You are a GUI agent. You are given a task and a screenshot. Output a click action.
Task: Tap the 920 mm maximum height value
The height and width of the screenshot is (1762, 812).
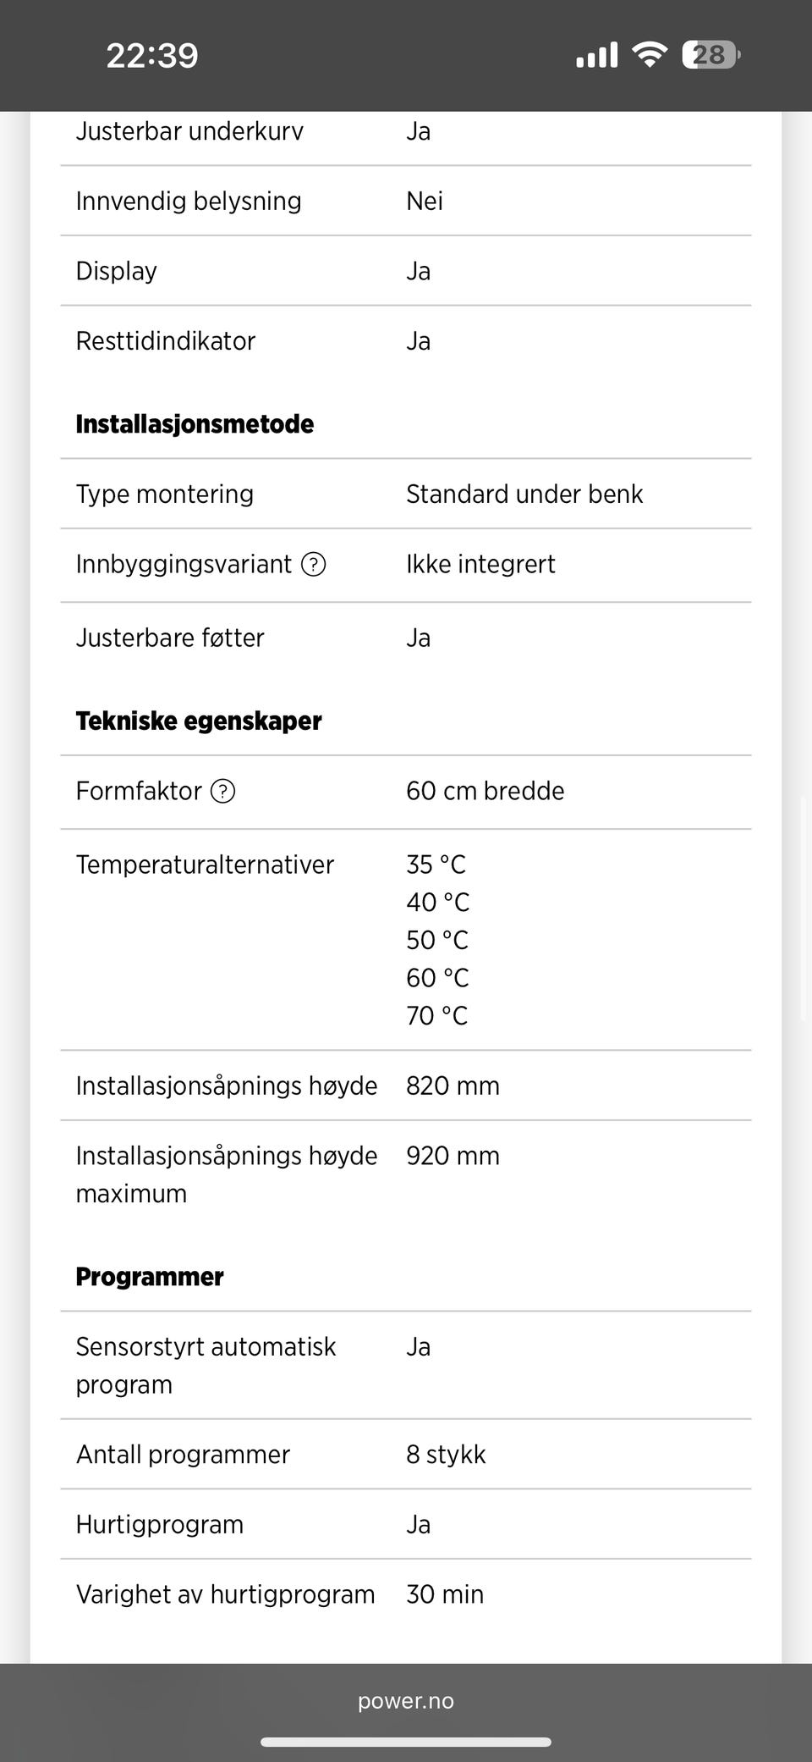pyautogui.click(x=453, y=1156)
